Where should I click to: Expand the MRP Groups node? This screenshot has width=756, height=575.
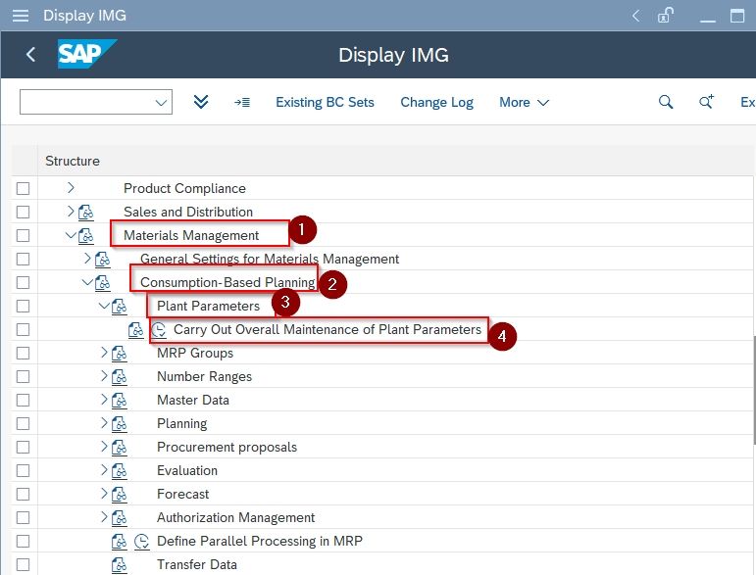click(104, 353)
